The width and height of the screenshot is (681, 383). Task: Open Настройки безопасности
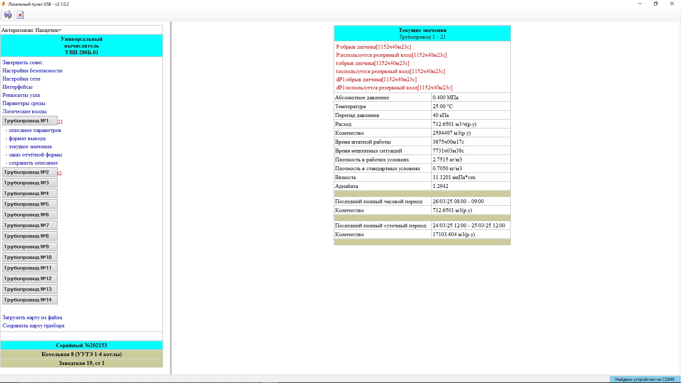point(32,71)
